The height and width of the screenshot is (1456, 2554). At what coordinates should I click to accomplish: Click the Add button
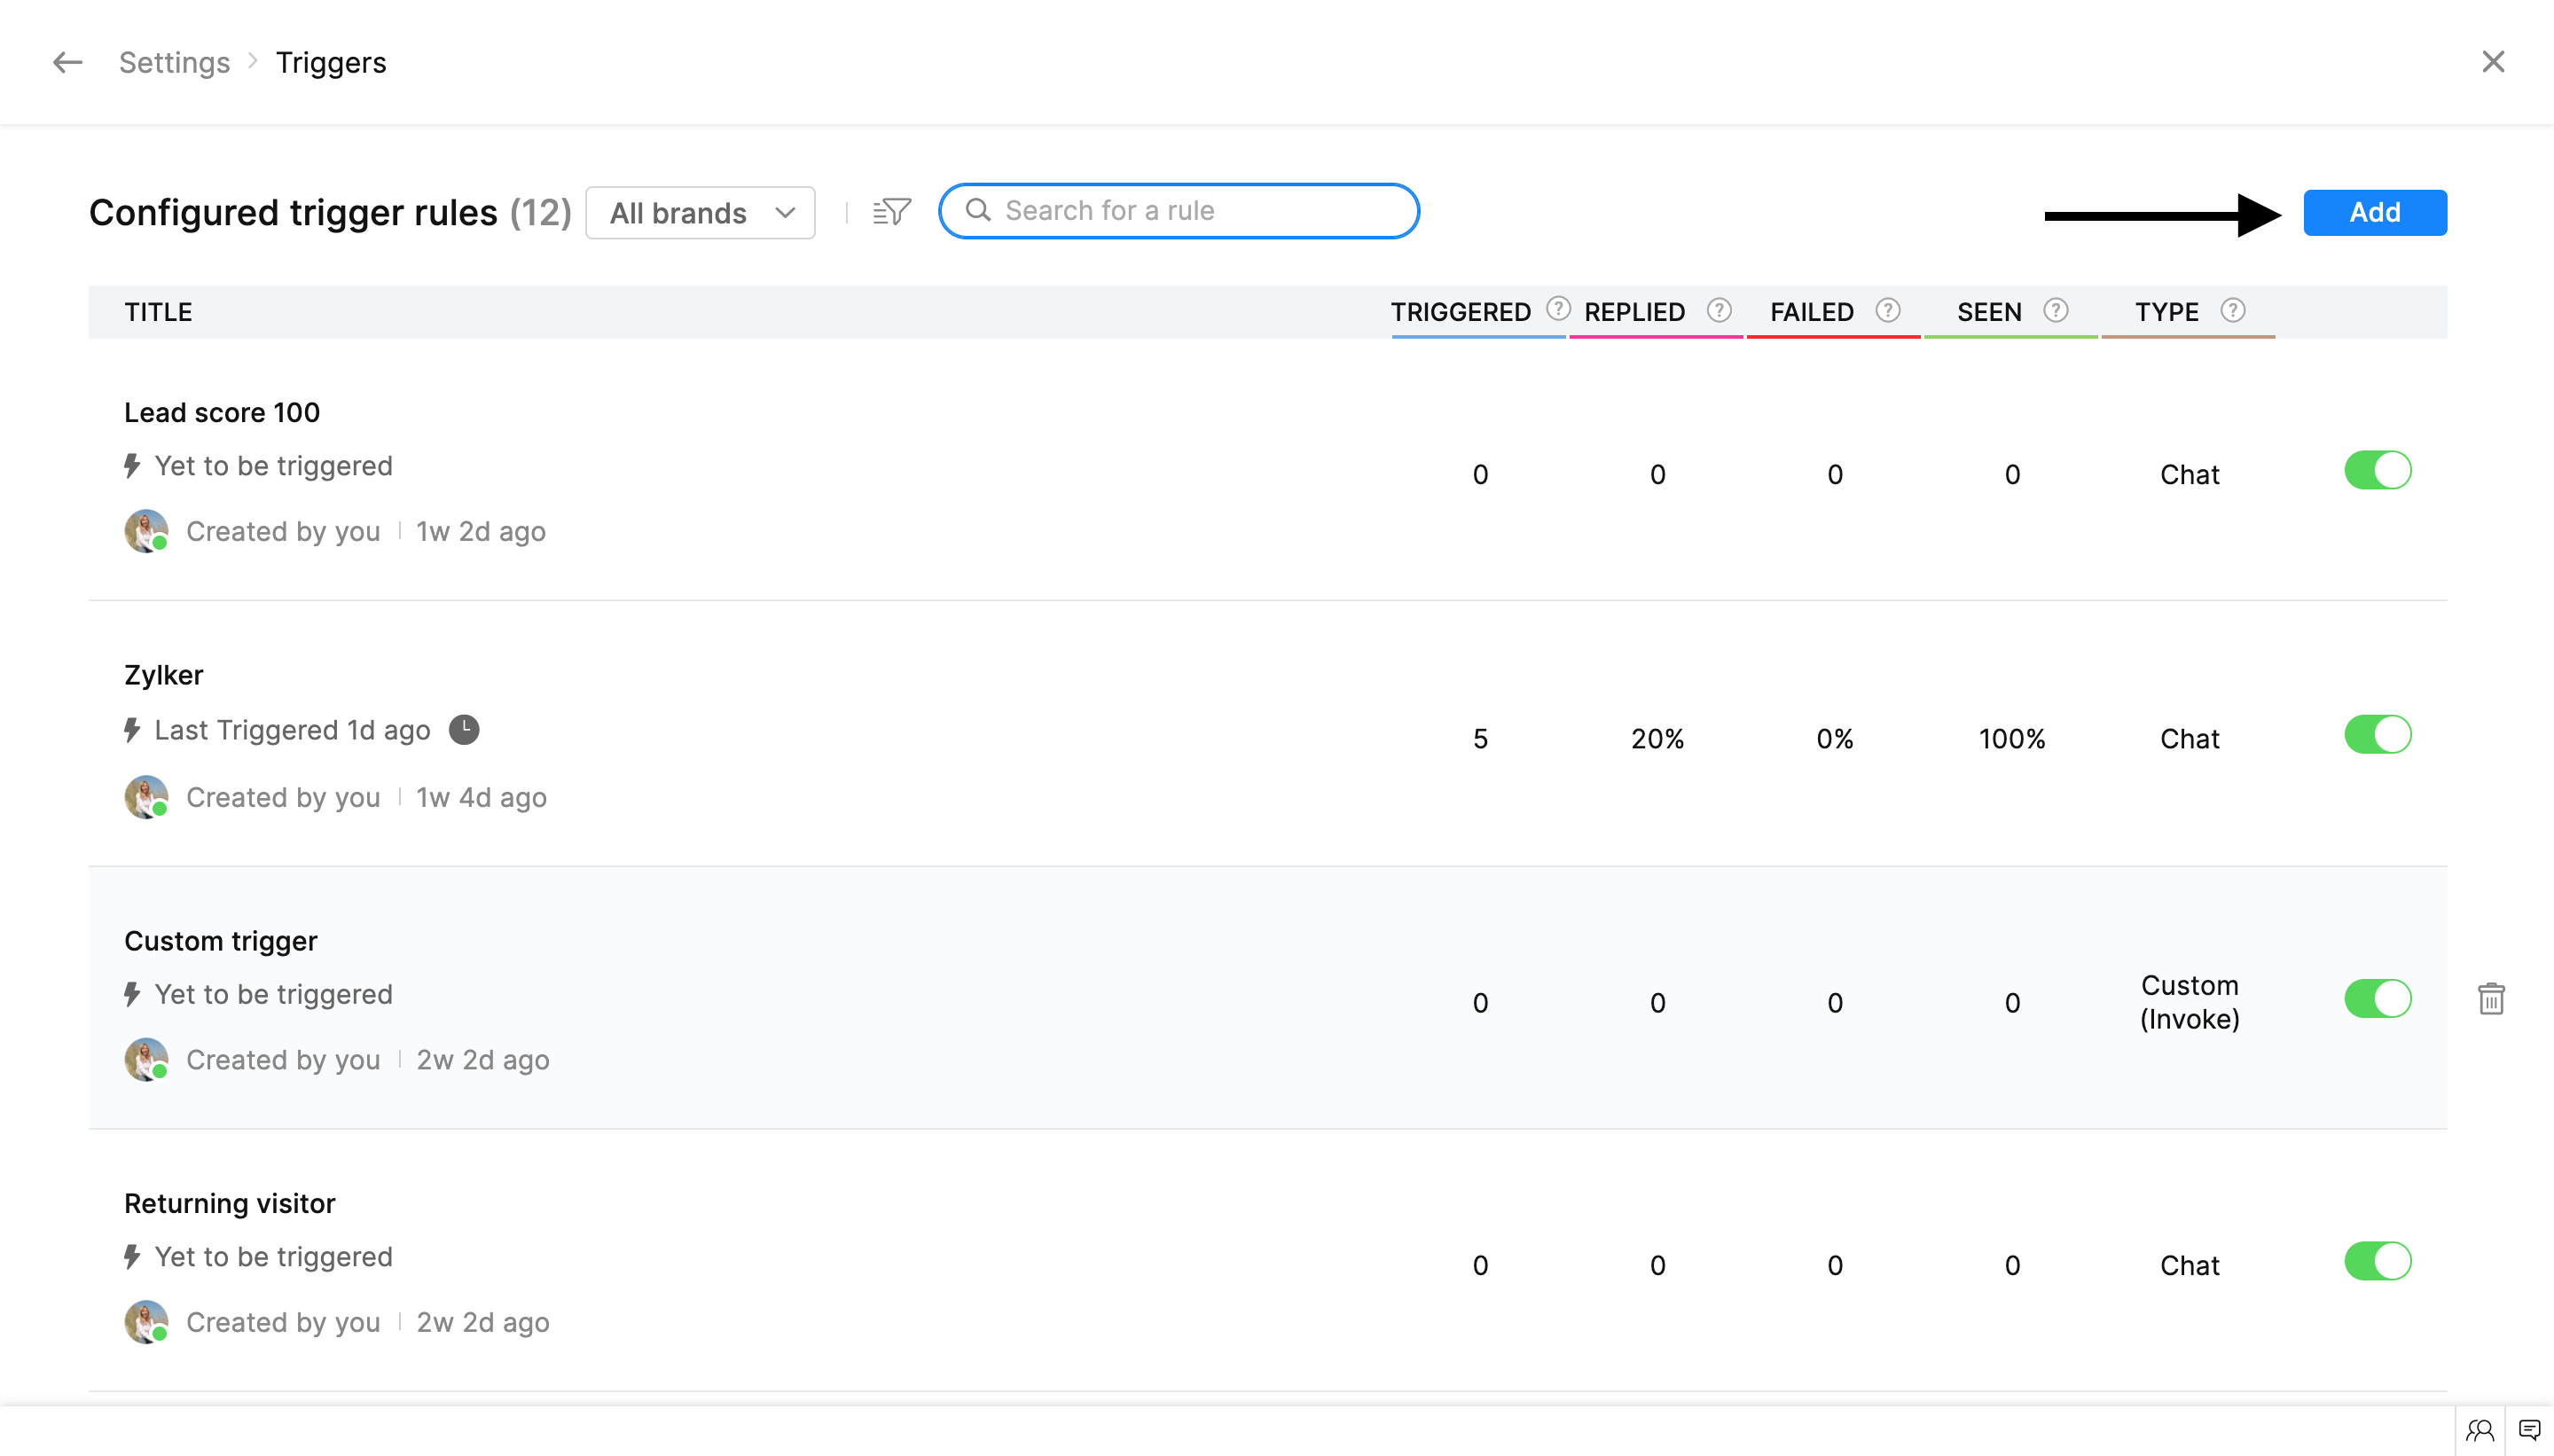(2374, 212)
